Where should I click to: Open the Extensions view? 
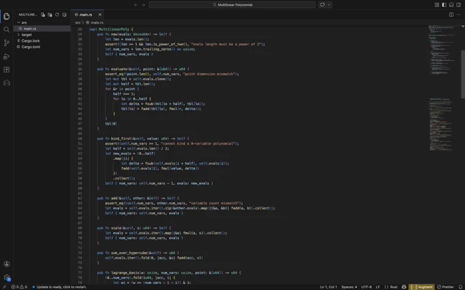tap(7, 70)
